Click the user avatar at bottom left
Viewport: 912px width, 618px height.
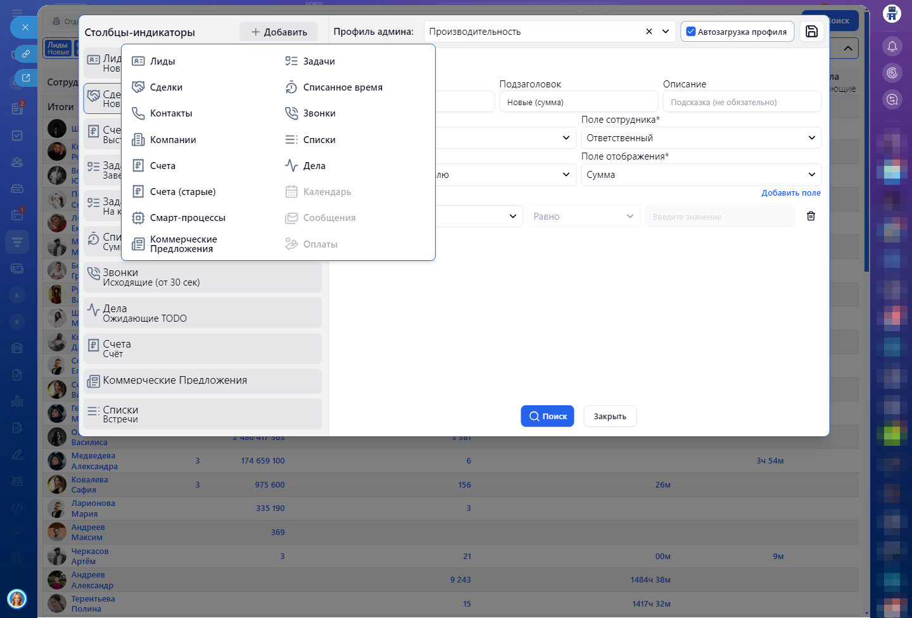17,598
